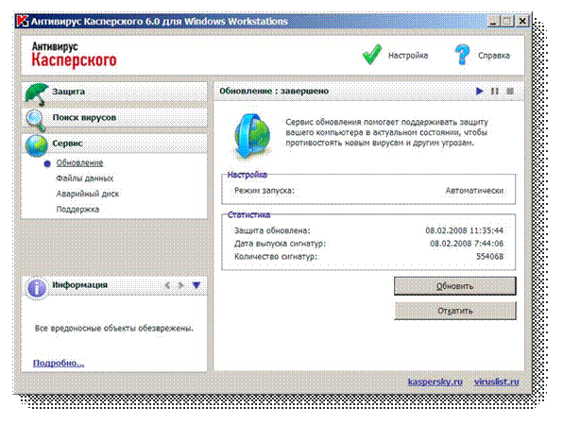Show next information message
Screen dimensions: 563x424
(181, 285)
